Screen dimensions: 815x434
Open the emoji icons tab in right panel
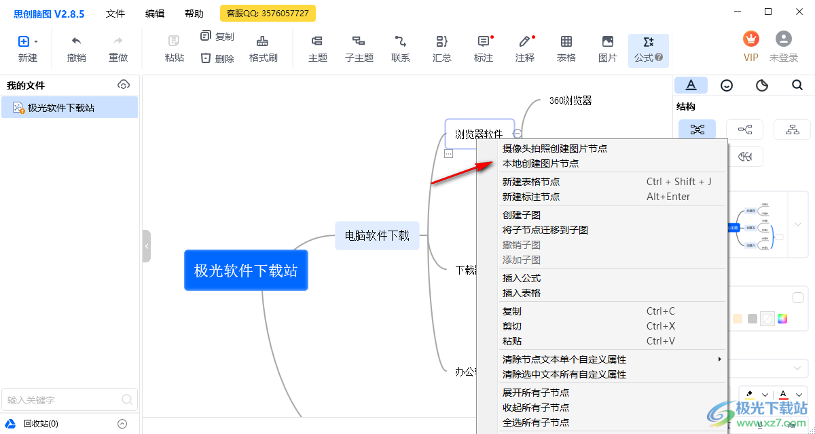pos(727,85)
